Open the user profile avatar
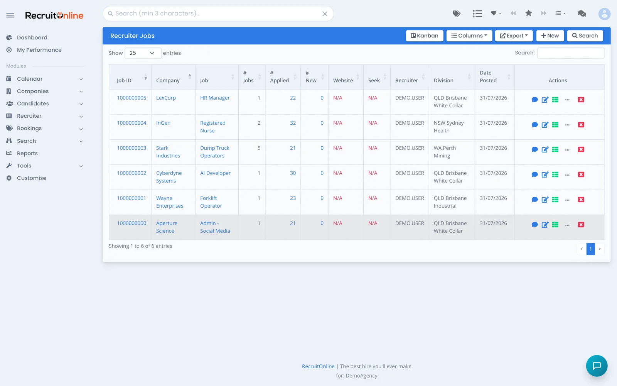The height and width of the screenshot is (386, 617). pos(604,14)
